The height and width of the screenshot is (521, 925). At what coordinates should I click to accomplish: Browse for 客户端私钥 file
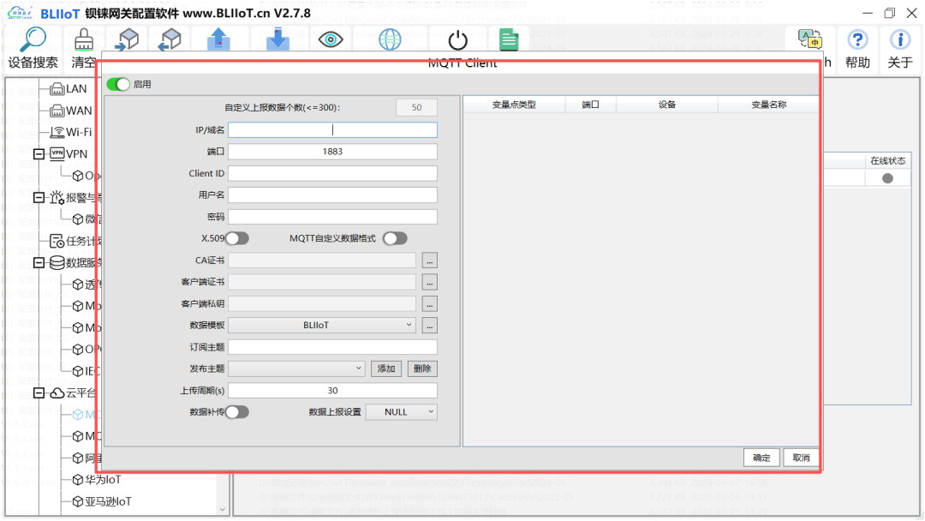[x=429, y=304]
